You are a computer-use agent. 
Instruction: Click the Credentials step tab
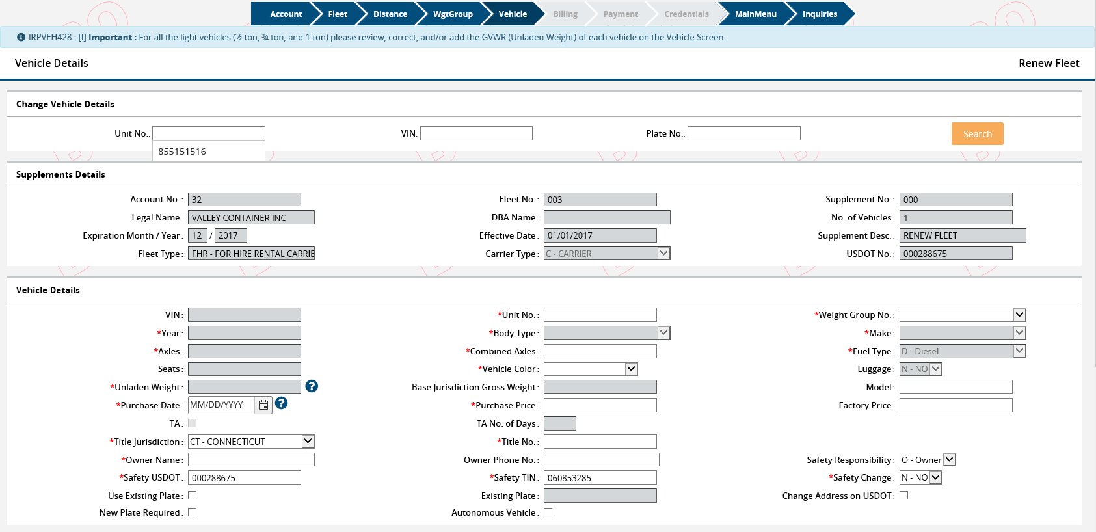pyautogui.click(x=686, y=14)
